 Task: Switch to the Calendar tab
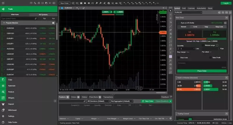[x=191, y=8]
